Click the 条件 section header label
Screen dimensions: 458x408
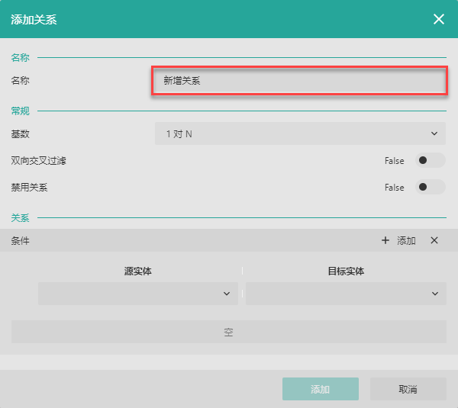[x=21, y=240]
